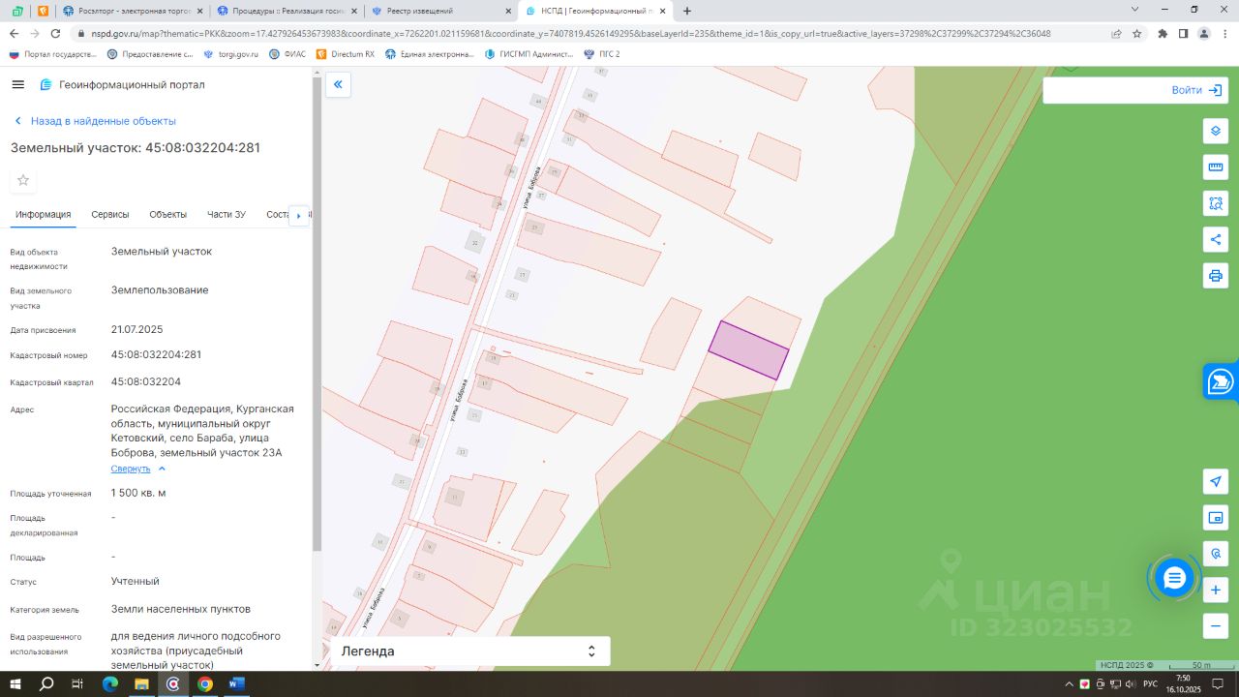Collapse the left info panel
Viewport: 1239px width, 697px height.
click(338, 85)
